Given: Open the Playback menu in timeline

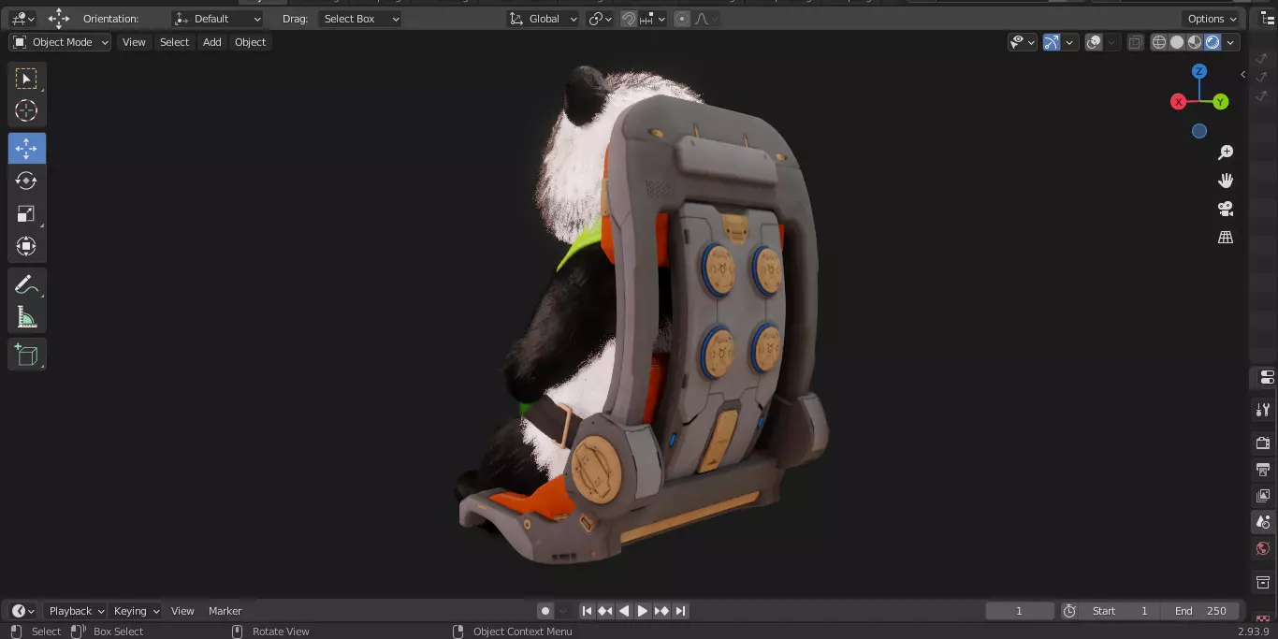Looking at the screenshot, I should (x=75, y=611).
